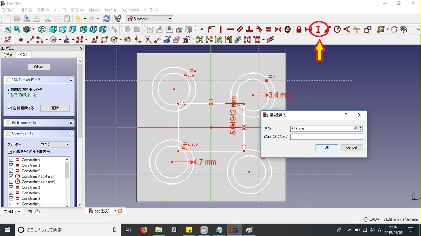The height and width of the screenshot is (236, 421).
Task: Choose the polyline tool
Action: [95, 40]
